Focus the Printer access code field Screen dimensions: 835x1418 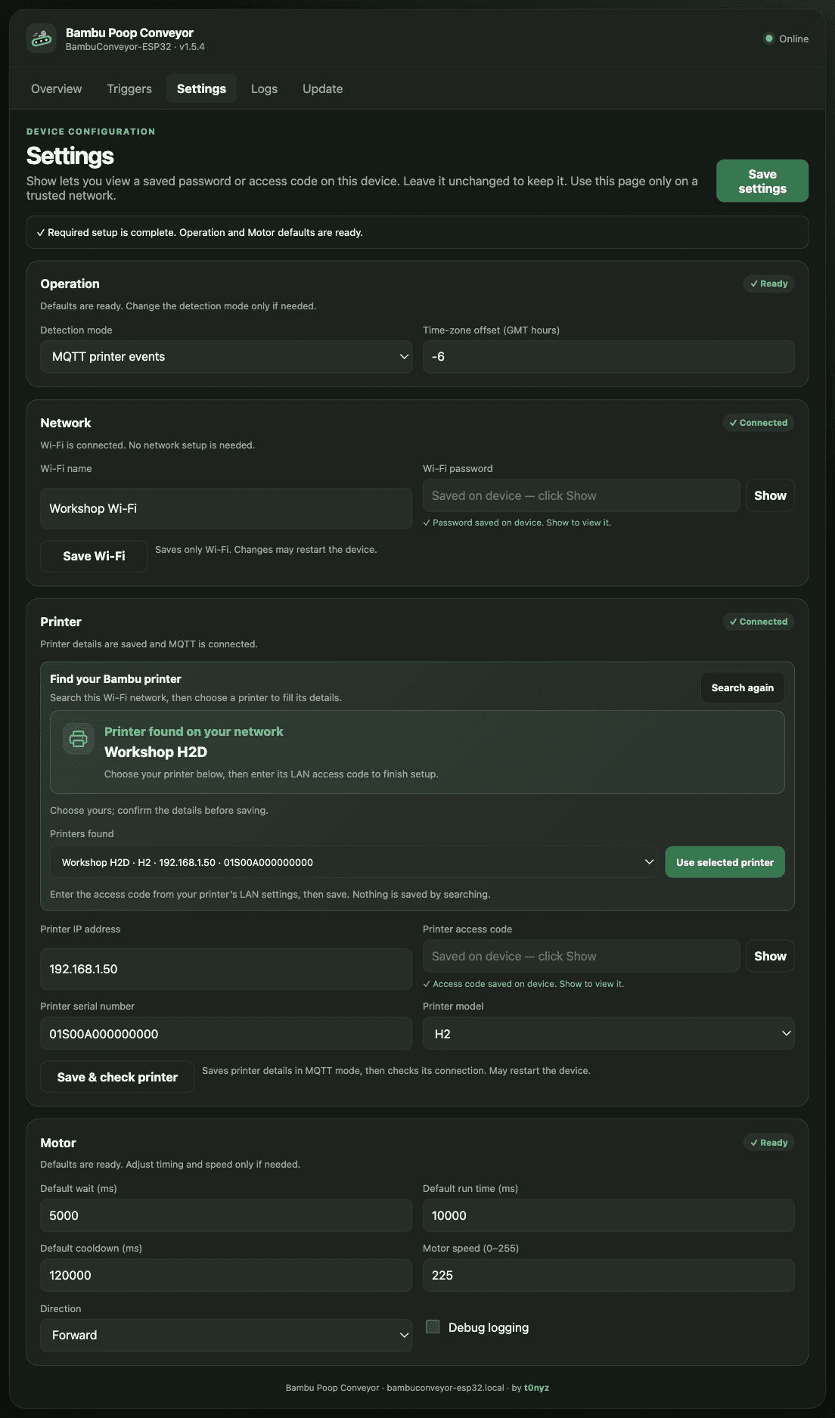581,956
